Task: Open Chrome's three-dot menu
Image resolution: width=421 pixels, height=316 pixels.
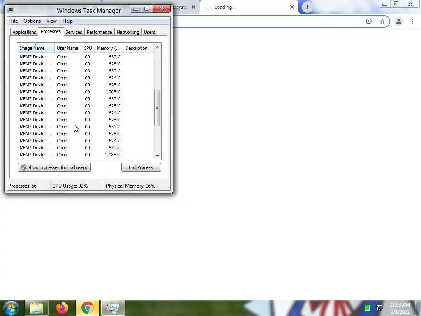Action: 412,21
